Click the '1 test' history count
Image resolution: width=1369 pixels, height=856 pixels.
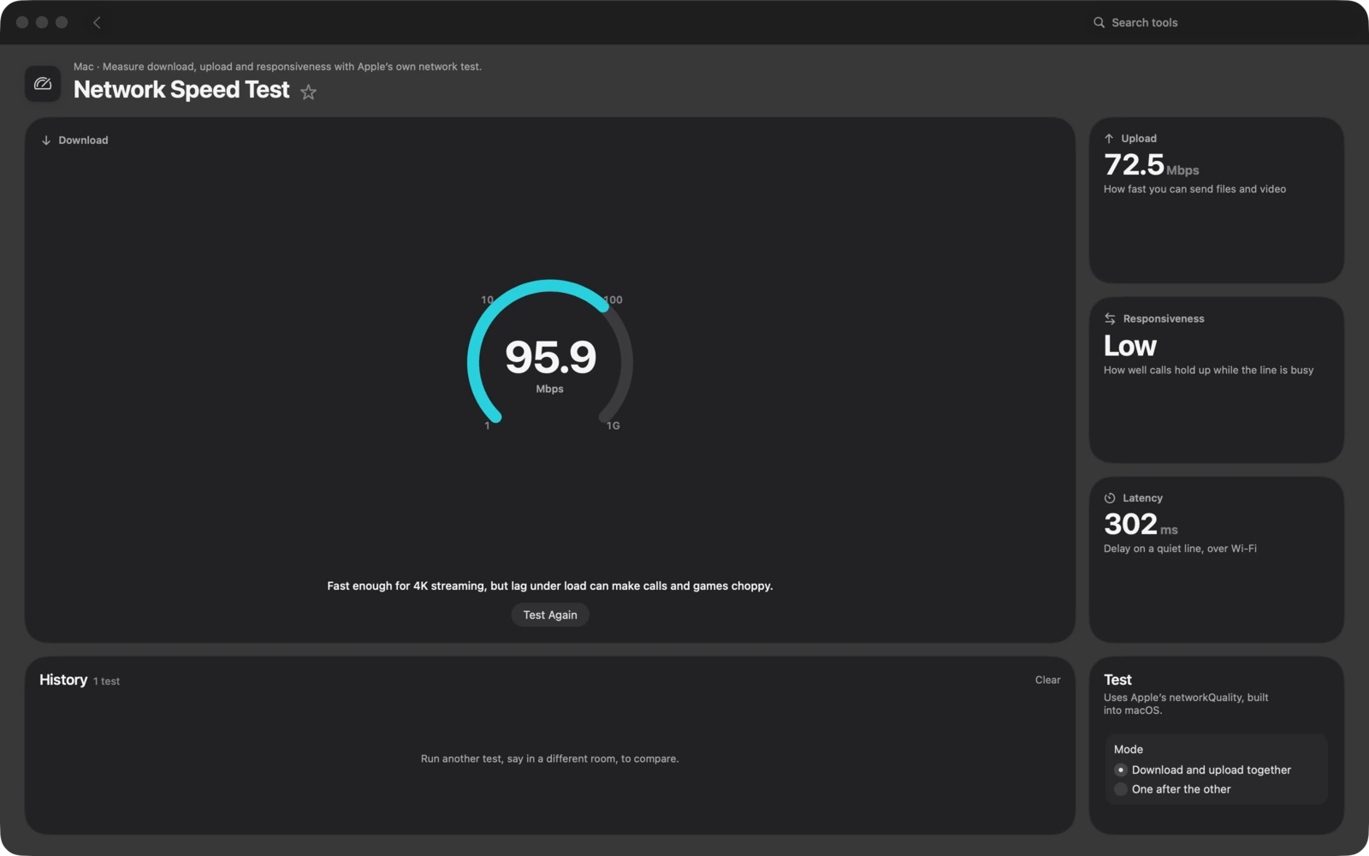coord(106,681)
